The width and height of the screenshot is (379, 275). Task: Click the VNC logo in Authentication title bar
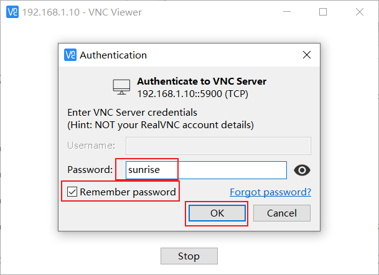point(70,55)
